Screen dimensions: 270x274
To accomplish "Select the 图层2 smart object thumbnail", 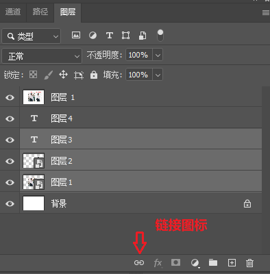I will point(34,161).
